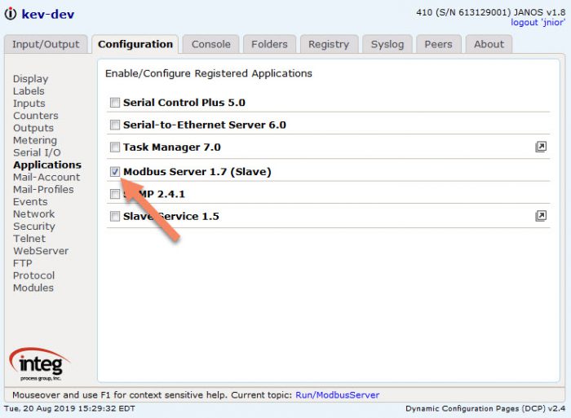Enable Serial Control Plus 5.0 checkbox
This screenshot has width=571, height=418.
115,103
